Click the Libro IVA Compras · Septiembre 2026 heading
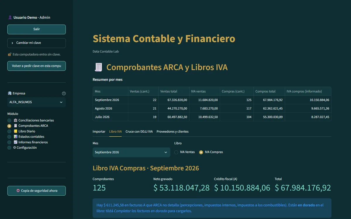 click(146, 168)
